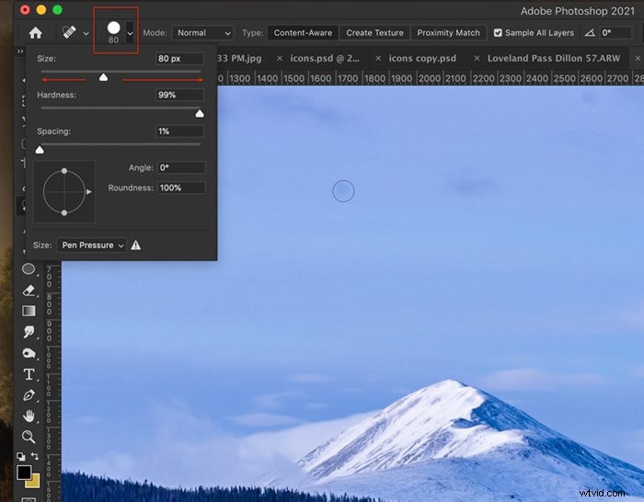
Task: Select the Ellipse shape tool
Action: coord(29,269)
